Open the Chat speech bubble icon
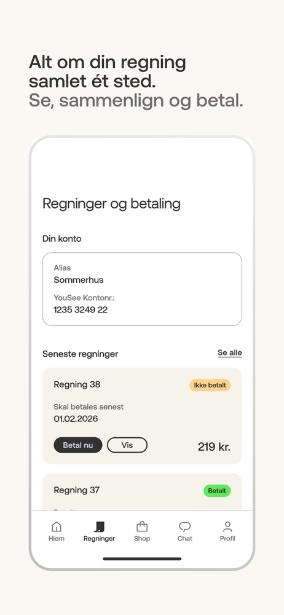Viewport: 284px width, 615px height. pos(185,526)
